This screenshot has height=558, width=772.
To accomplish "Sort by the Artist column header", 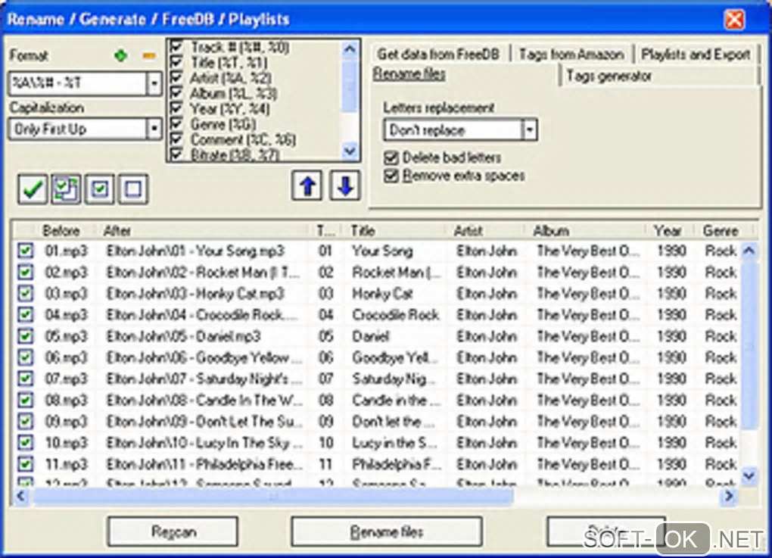I will point(468,230).
